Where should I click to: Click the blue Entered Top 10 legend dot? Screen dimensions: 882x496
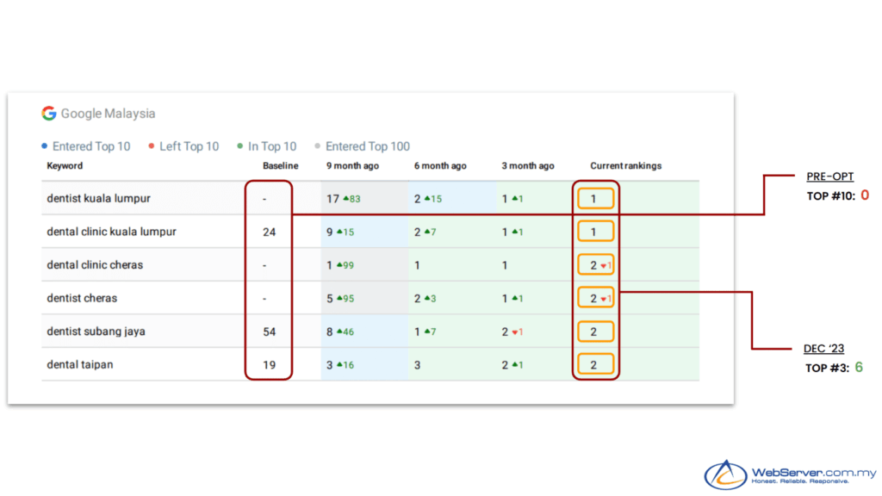coord(45,146)
